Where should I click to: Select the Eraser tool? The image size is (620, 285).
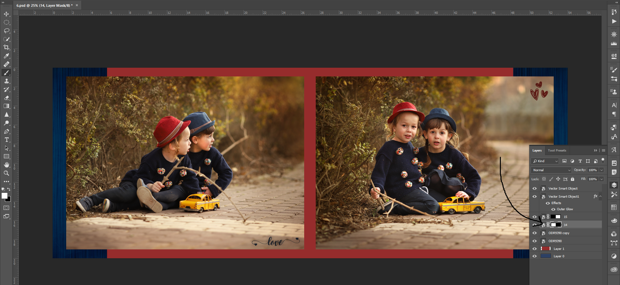coord(6,98)
